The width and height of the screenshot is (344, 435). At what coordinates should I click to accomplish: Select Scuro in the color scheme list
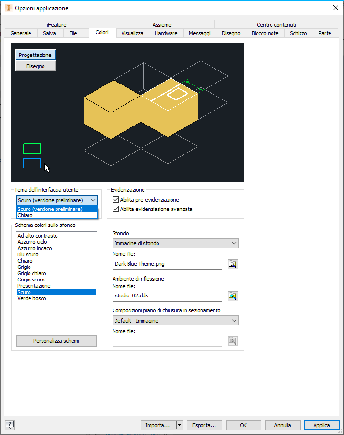pos(57,292)
